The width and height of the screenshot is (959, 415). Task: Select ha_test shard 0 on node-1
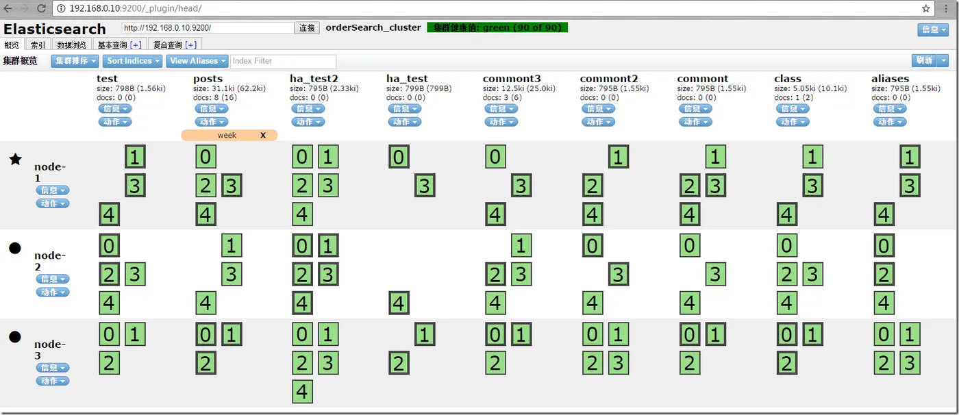(x=399, y=158)
